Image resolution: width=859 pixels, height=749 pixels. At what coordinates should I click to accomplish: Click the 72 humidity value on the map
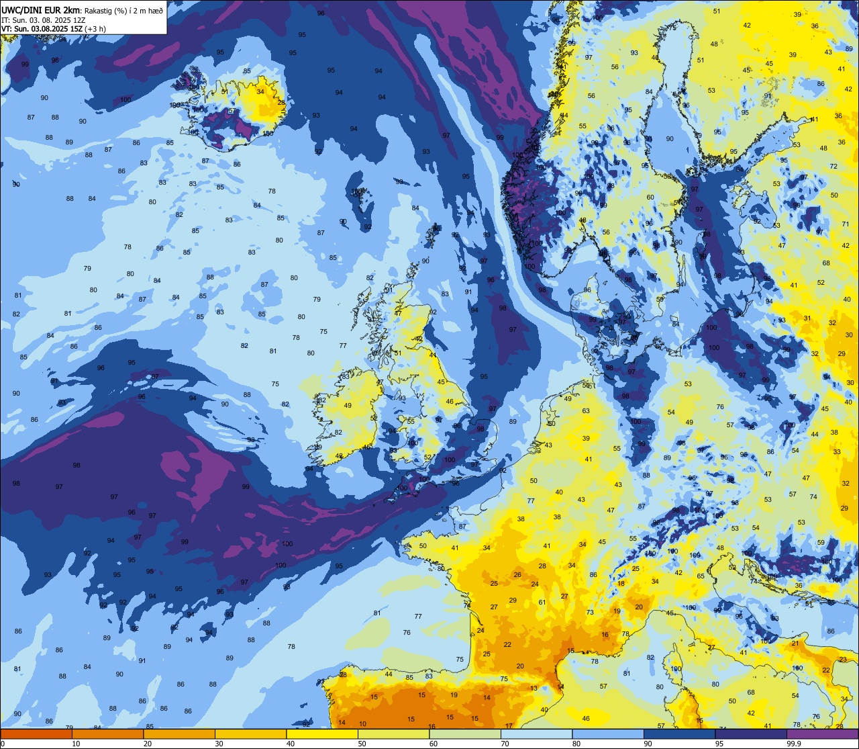[833, 166]
